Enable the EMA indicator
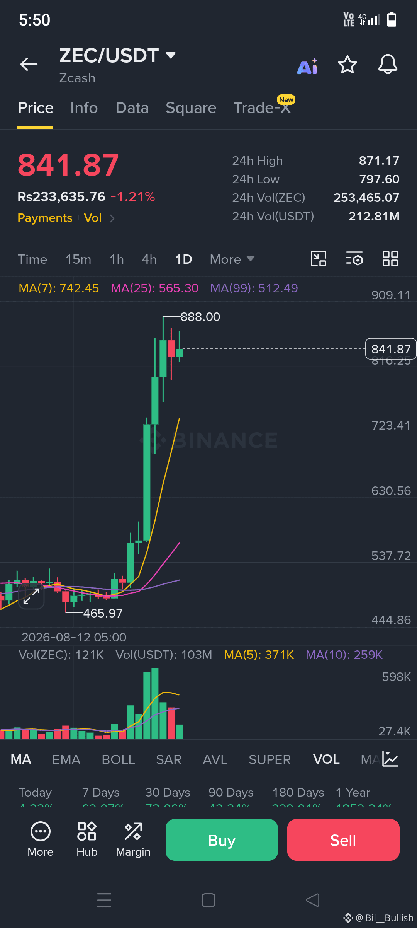 point(66,759)
